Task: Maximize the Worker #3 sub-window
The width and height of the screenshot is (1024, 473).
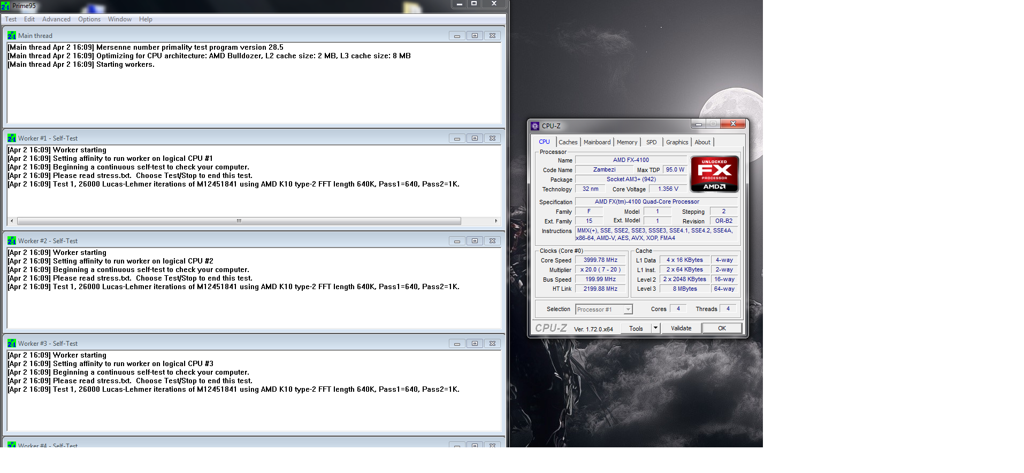Action: click(475, 344)
